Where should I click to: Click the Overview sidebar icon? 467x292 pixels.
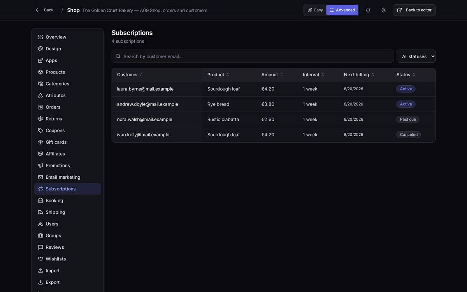click(x=40, y=37)
